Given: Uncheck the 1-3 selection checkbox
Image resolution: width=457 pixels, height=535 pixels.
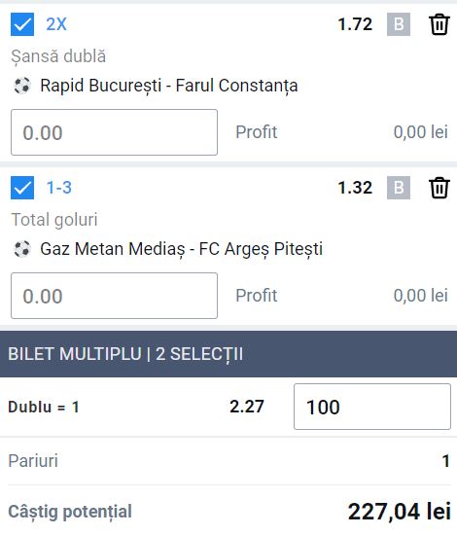Looking at the screenshot, I should (x=22, y=188).
